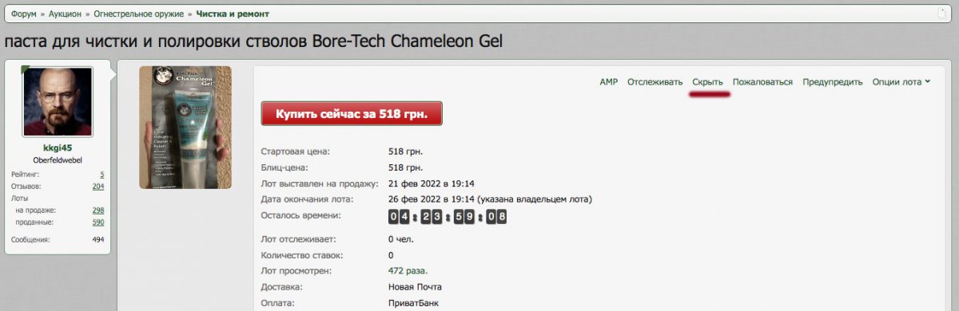Open the Форум breadcrumb link
This screenshot has width=959, height=311.
(24, 14)
